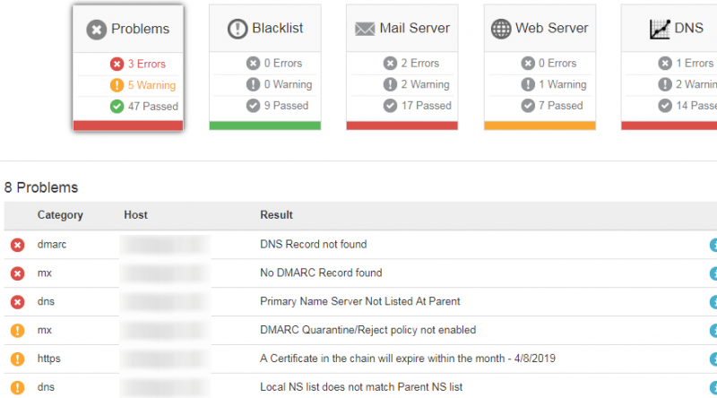Image resolution: width=717 pixels, height=398 pixels.
Task: Click the Result column header
Action: click(x=277, y=215)
